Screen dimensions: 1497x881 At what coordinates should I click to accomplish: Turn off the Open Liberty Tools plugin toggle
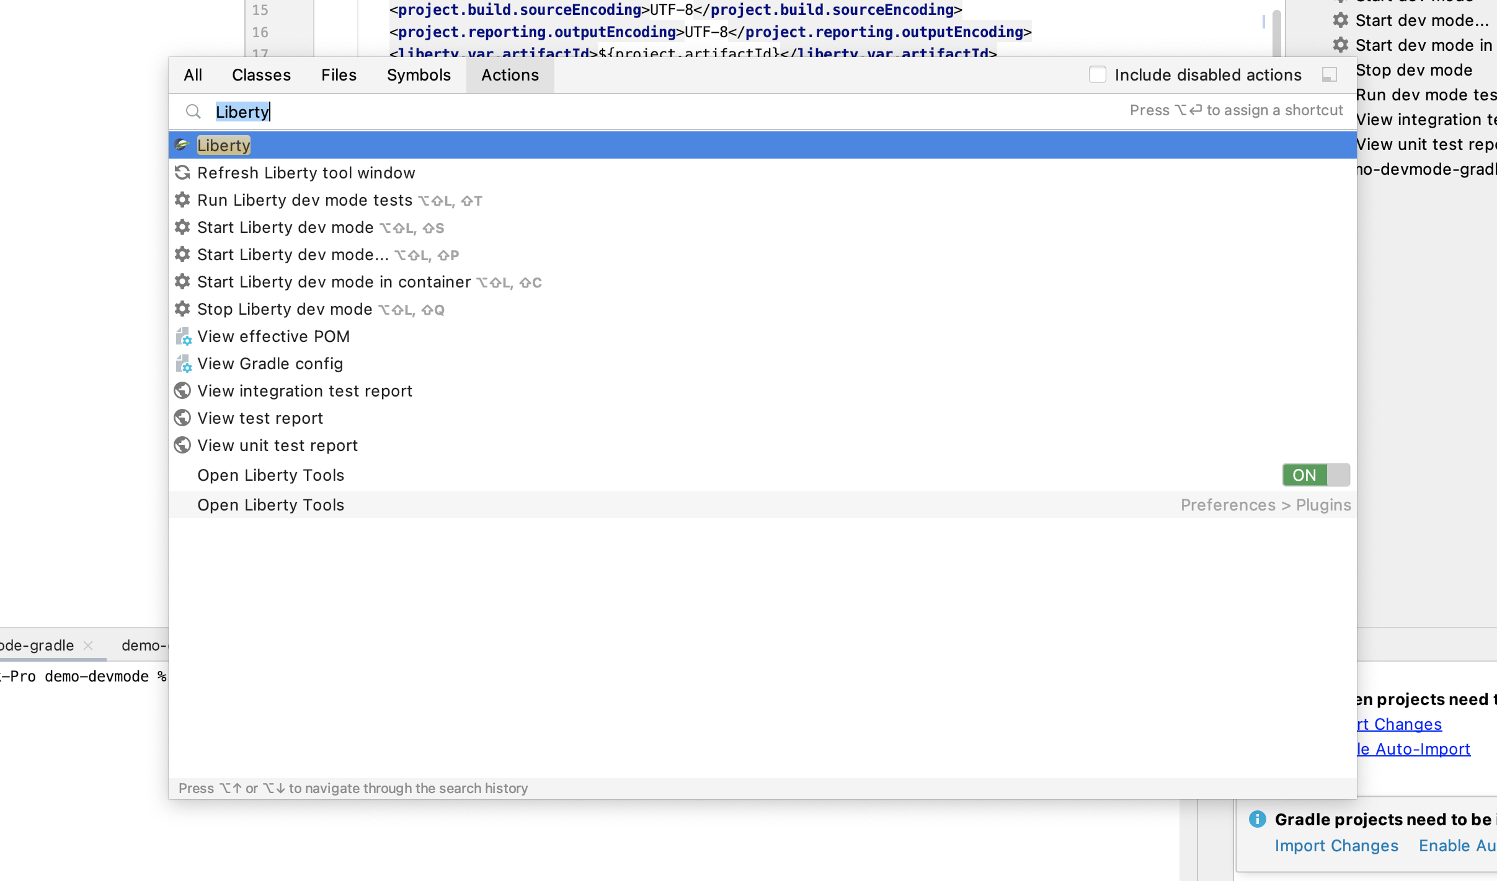pyautogui.click(x=1315, y=475)
